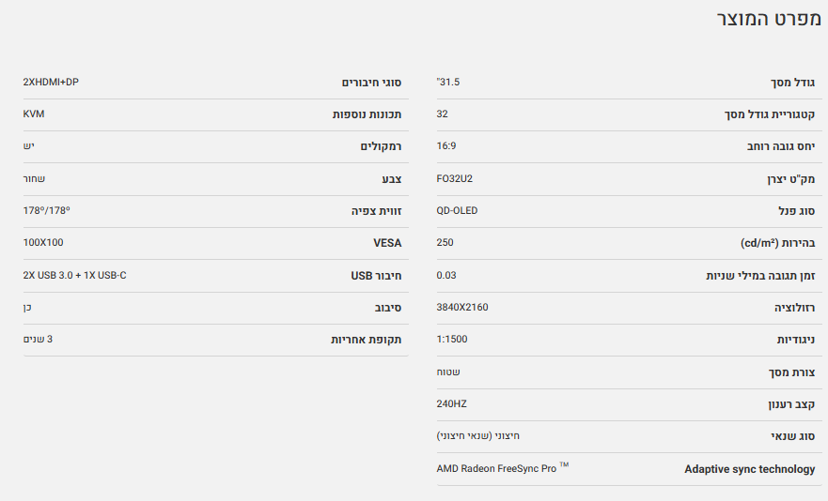The width and height of the screenshot is (828, 501).
Task: Click the '2X USB 3.0 + 1X USB-C' value
Action: [x=73, y=275]
